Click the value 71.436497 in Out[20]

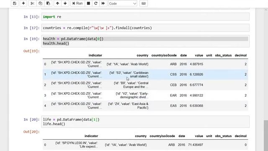pos(196,145)
